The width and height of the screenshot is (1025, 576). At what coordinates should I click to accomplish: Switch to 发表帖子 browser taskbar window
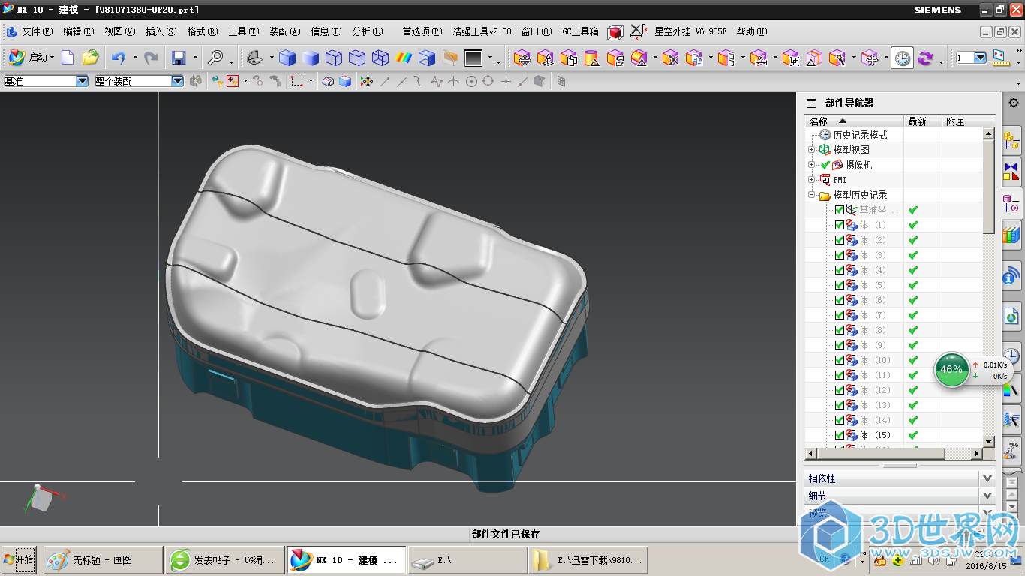(x=225, y=560)
